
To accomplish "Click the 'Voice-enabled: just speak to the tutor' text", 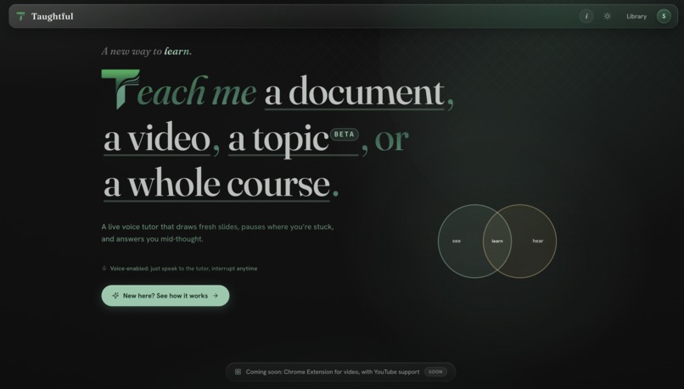I will click(x=183, y=269).
